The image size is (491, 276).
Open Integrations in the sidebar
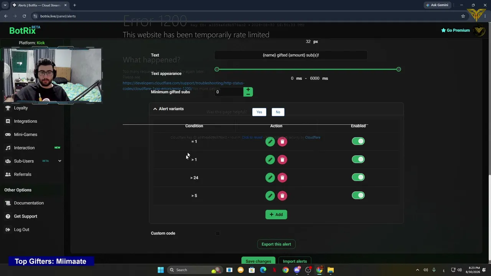pos(25,121)
